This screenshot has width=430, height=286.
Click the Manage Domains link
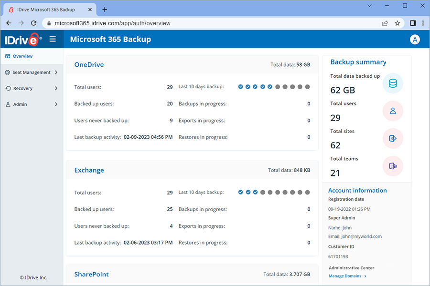(345, 276)
